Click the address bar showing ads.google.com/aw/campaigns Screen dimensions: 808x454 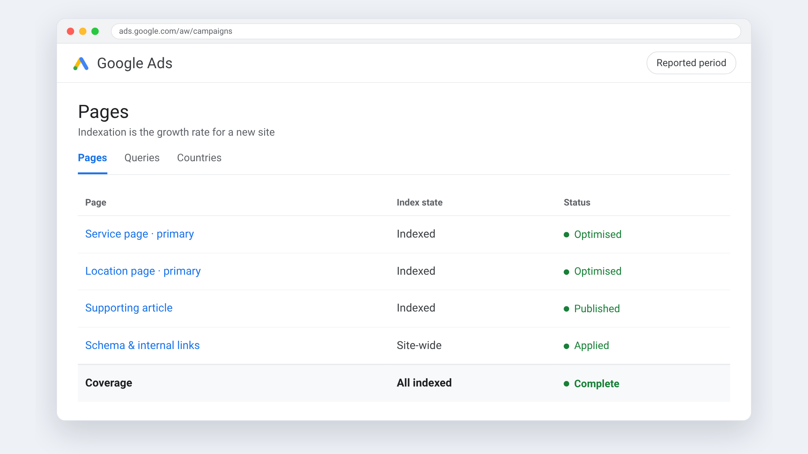(x=426, y=31)
